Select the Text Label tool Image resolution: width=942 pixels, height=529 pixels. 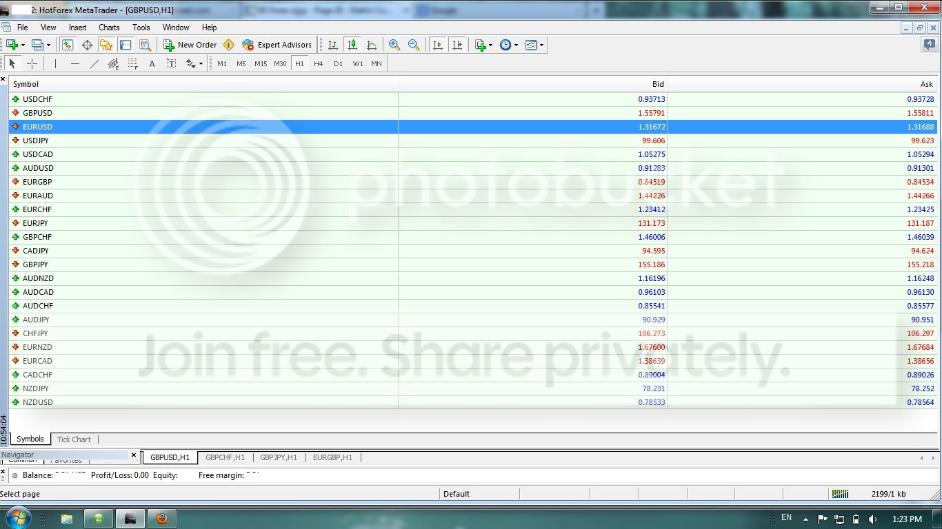[172, 63]
